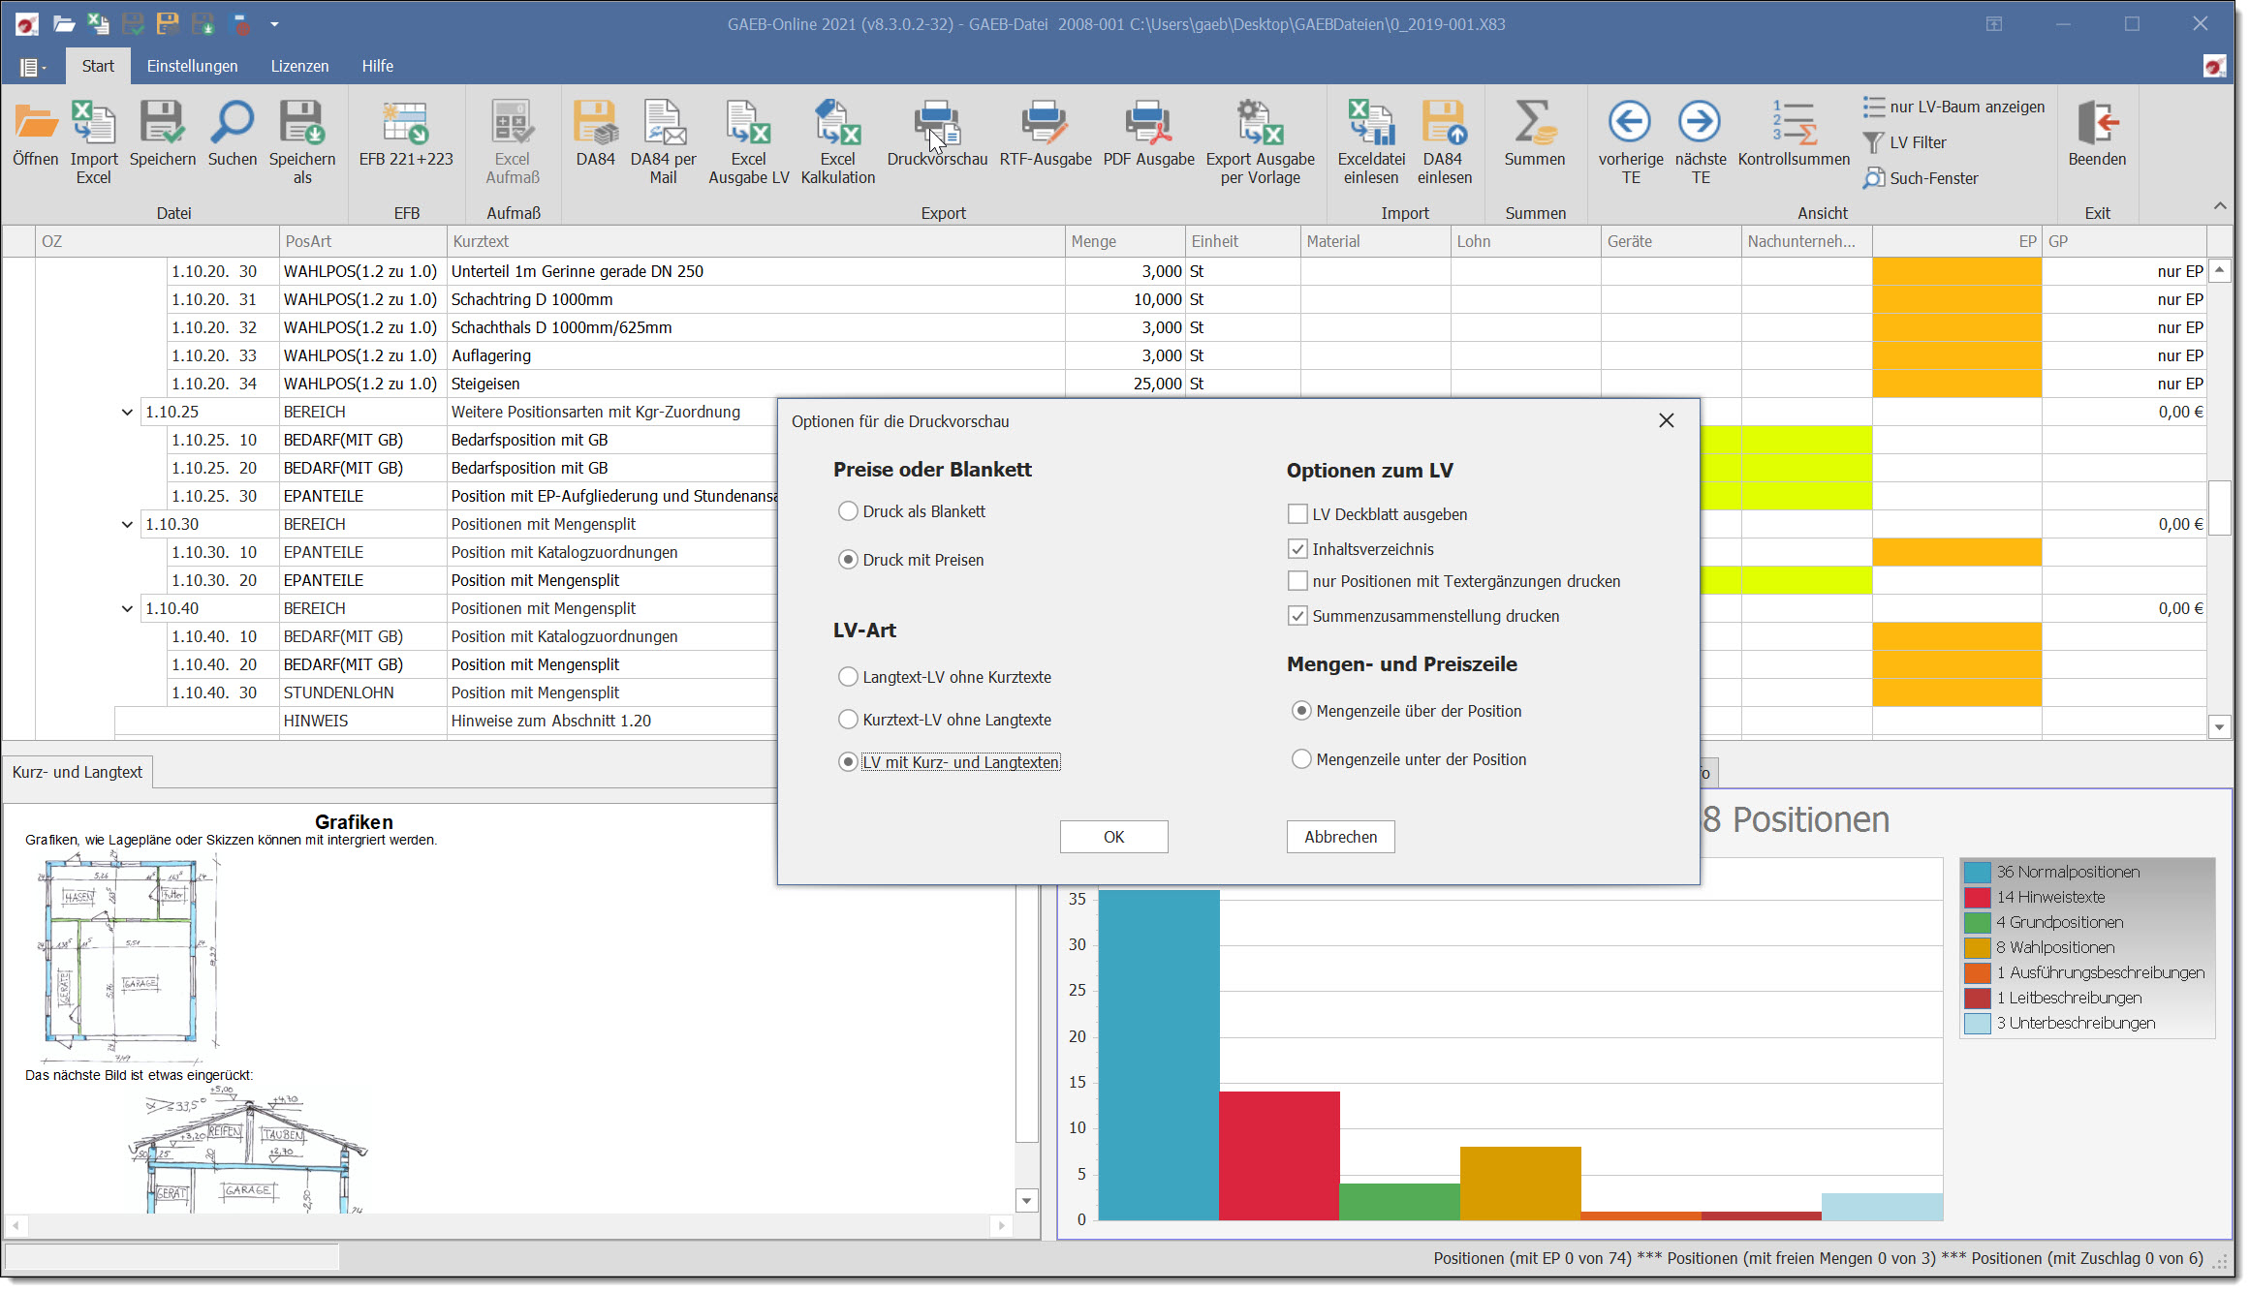Uncheck the Inhaltsverzeichnis checkbox
The height and width of the screenshot is (1292, 2250).
tap(1297, 549)
